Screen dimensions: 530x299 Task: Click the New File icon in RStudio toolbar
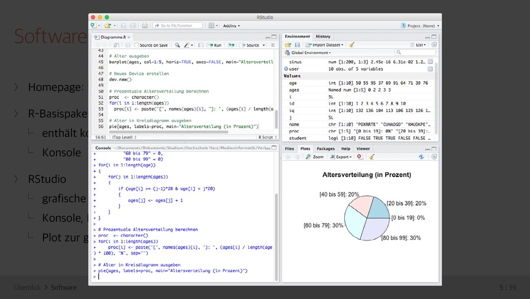pyautogui.click(x=93, y=26)
